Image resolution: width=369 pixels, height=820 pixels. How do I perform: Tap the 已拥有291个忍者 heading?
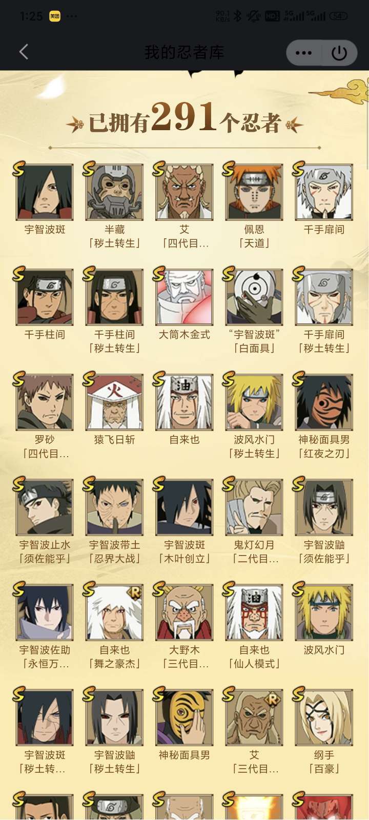[x=184, y=118]
